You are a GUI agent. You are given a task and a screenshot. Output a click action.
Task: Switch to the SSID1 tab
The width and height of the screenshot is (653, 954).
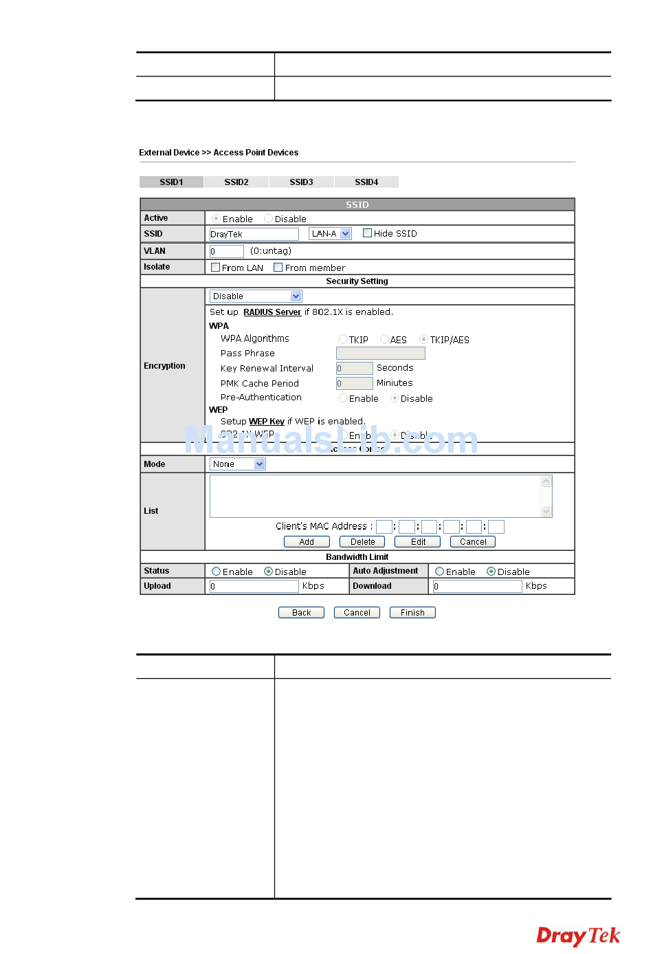coord(171,182)
